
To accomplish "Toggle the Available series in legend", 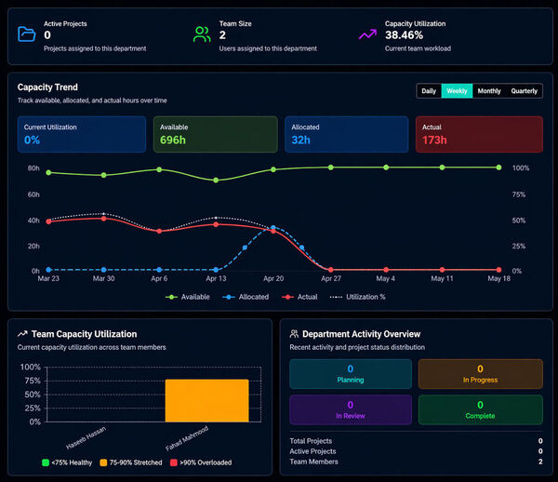I will (188, 297).
